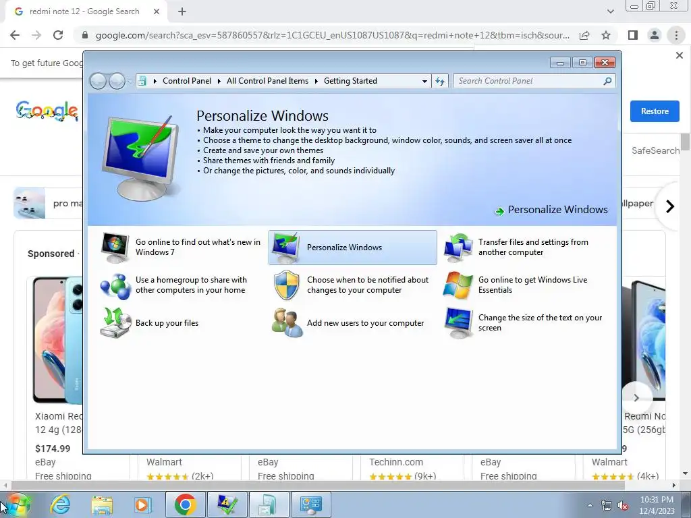Open Windows Explorer folder in taskbar

pyautogui.click(x=102, y=505)
